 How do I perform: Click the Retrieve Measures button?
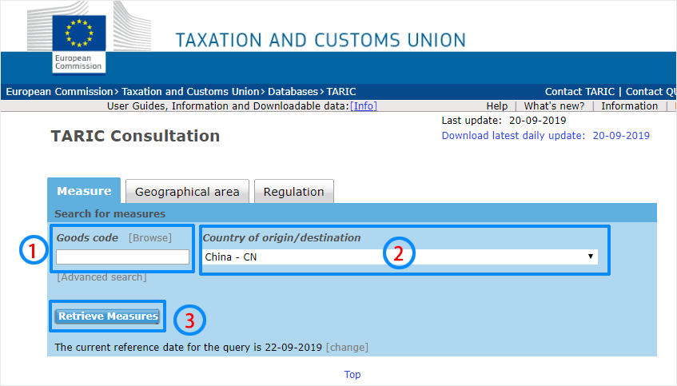tap(108, 316)
